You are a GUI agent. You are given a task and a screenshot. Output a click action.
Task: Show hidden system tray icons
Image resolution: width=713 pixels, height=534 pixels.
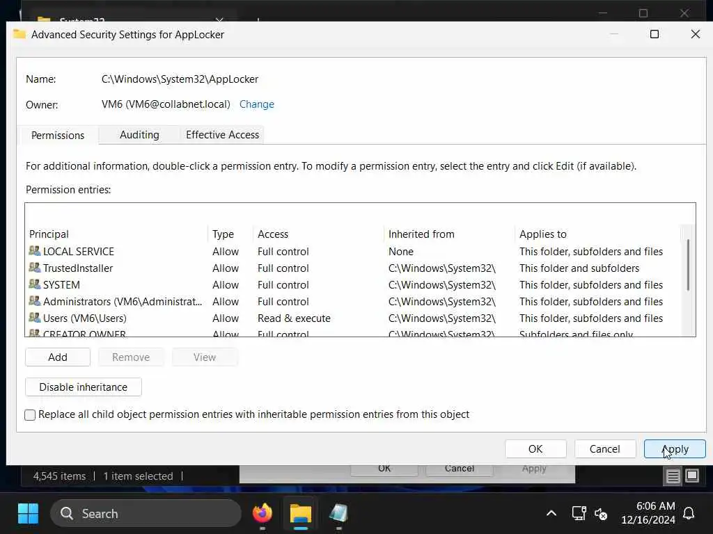pos(551,514)
